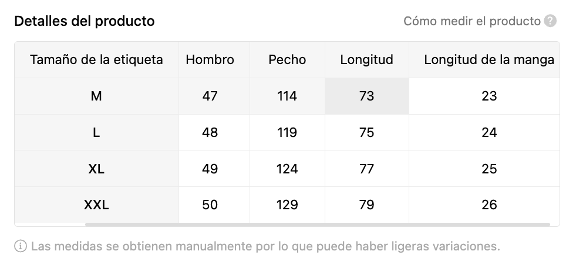
Task: Click the question mark help icon
Action: click(550, 21)
